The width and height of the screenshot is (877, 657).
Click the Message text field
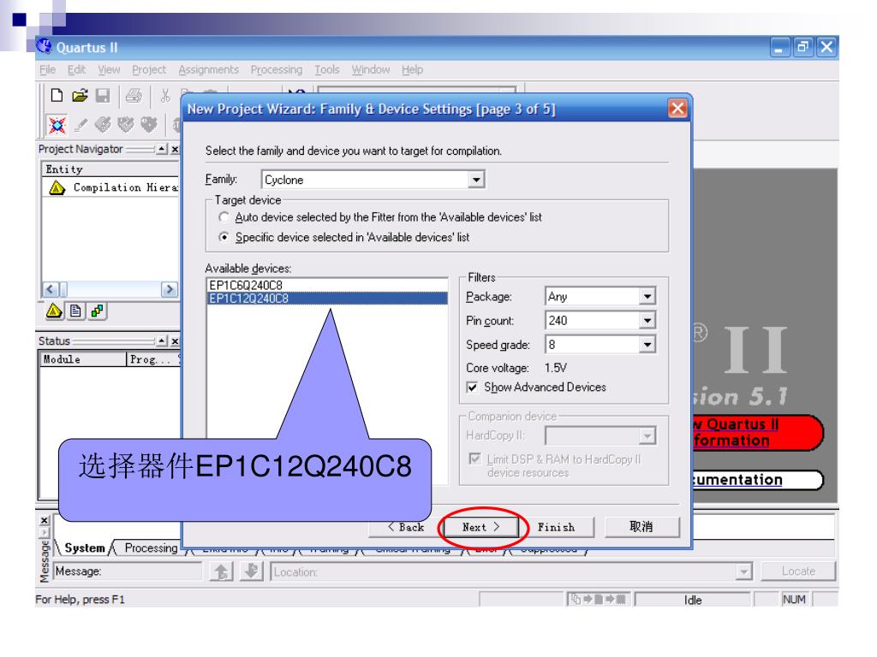pyautogui.click(x=128, y=571)
